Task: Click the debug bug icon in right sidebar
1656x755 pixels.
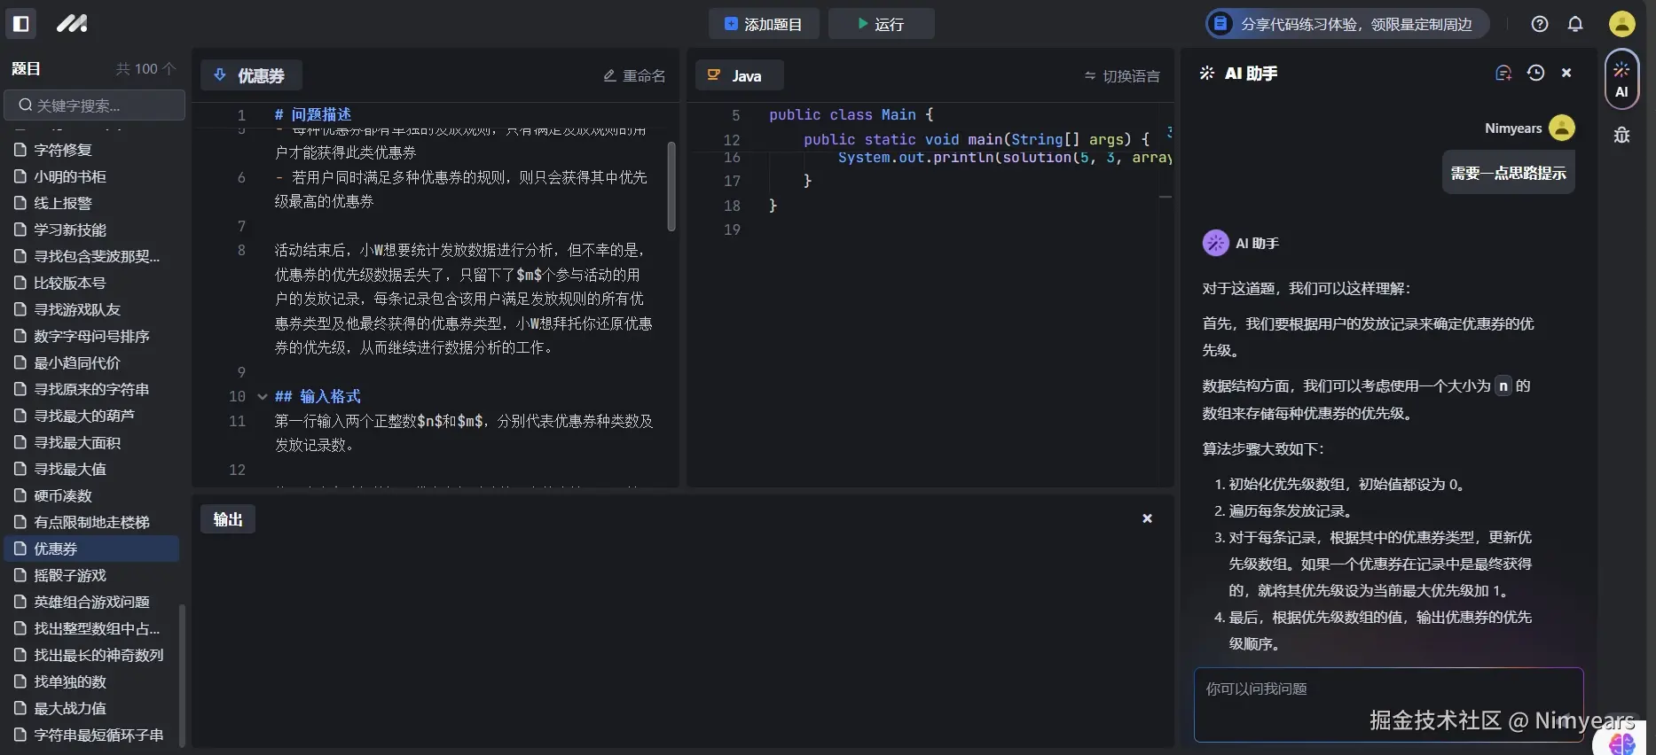Action: coord(1621,136)
